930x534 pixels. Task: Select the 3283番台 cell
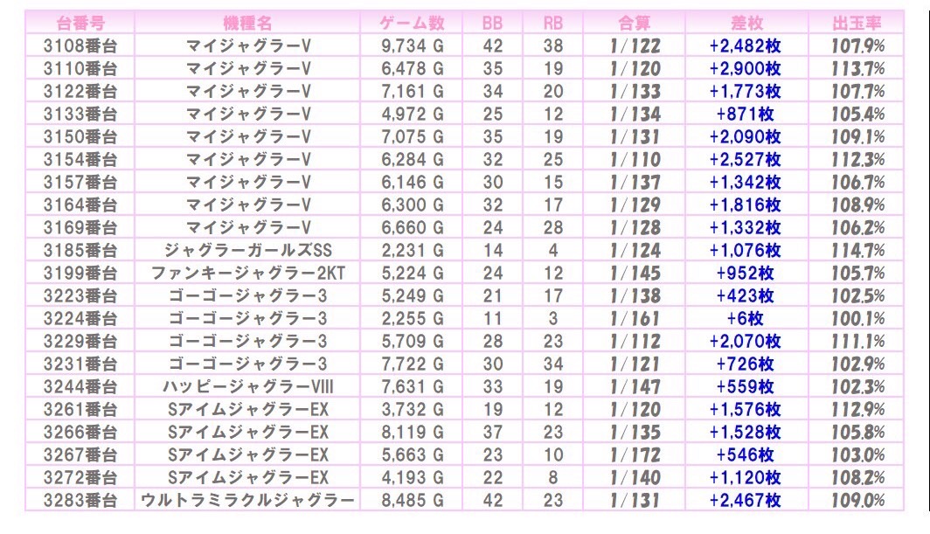pos(80,500)
